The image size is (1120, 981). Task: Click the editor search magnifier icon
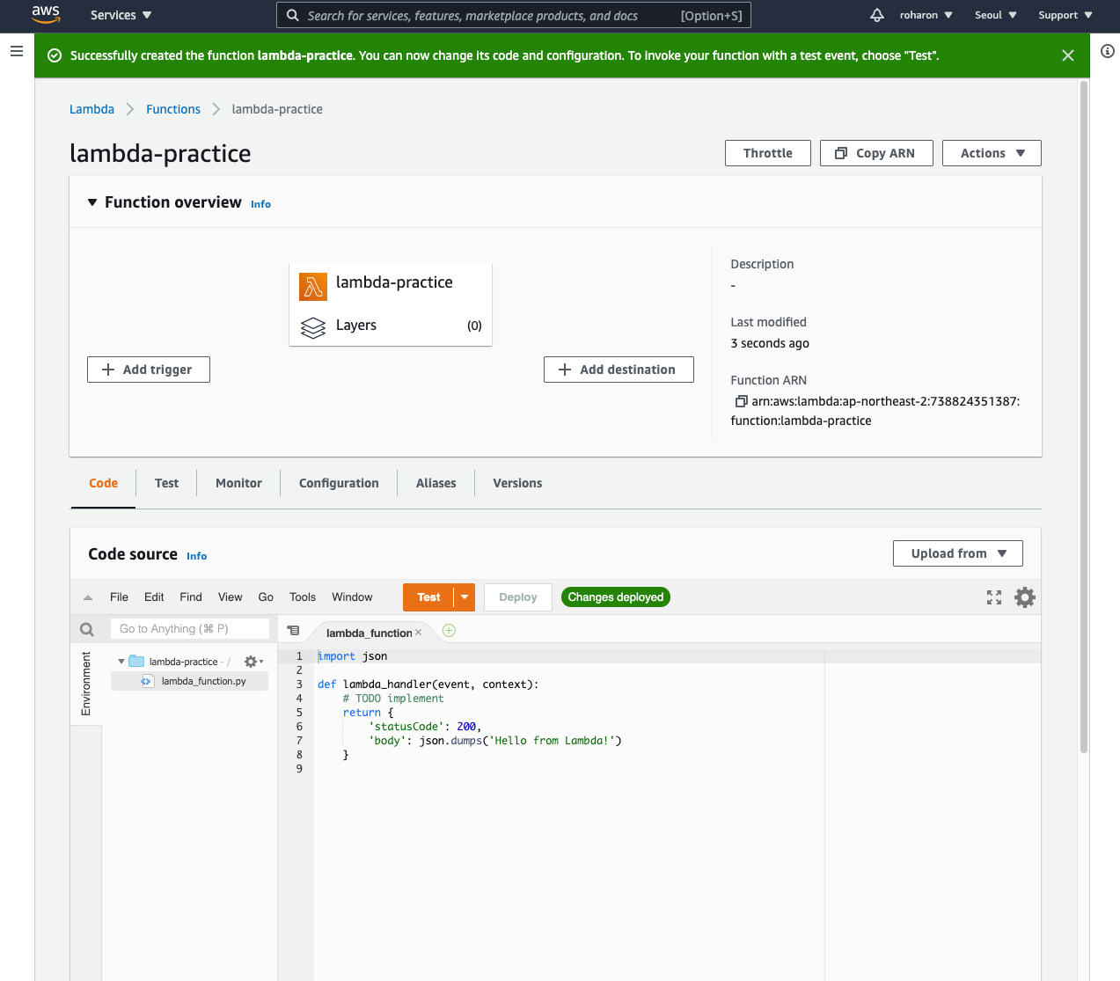click(x=87, y=629)
